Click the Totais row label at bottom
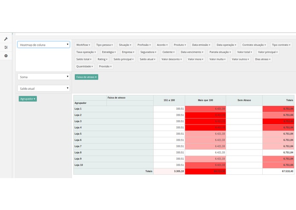The width and height of the screenshot is (296, 210). (x=113, y=171)
